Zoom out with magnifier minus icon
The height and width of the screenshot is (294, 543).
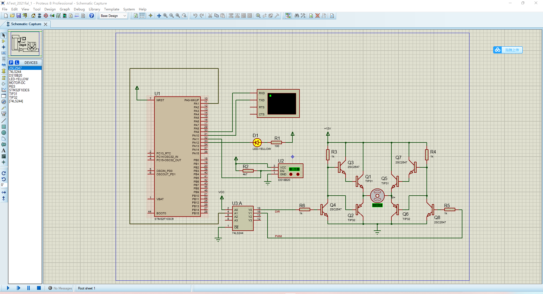pos(171,16)
